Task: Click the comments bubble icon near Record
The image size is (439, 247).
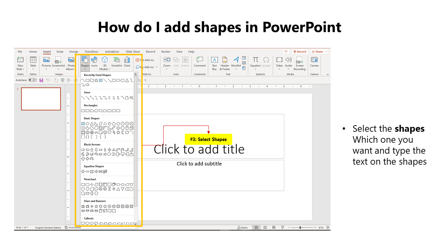Action: coord(286,51)
